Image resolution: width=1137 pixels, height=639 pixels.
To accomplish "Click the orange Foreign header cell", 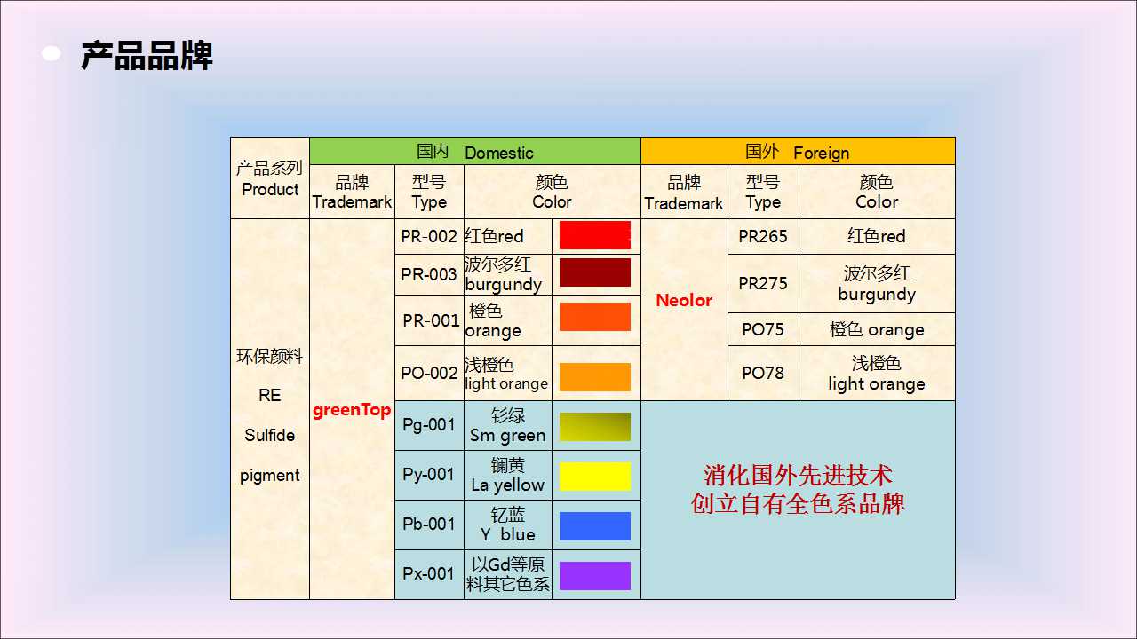I will [x=797, y=152].
